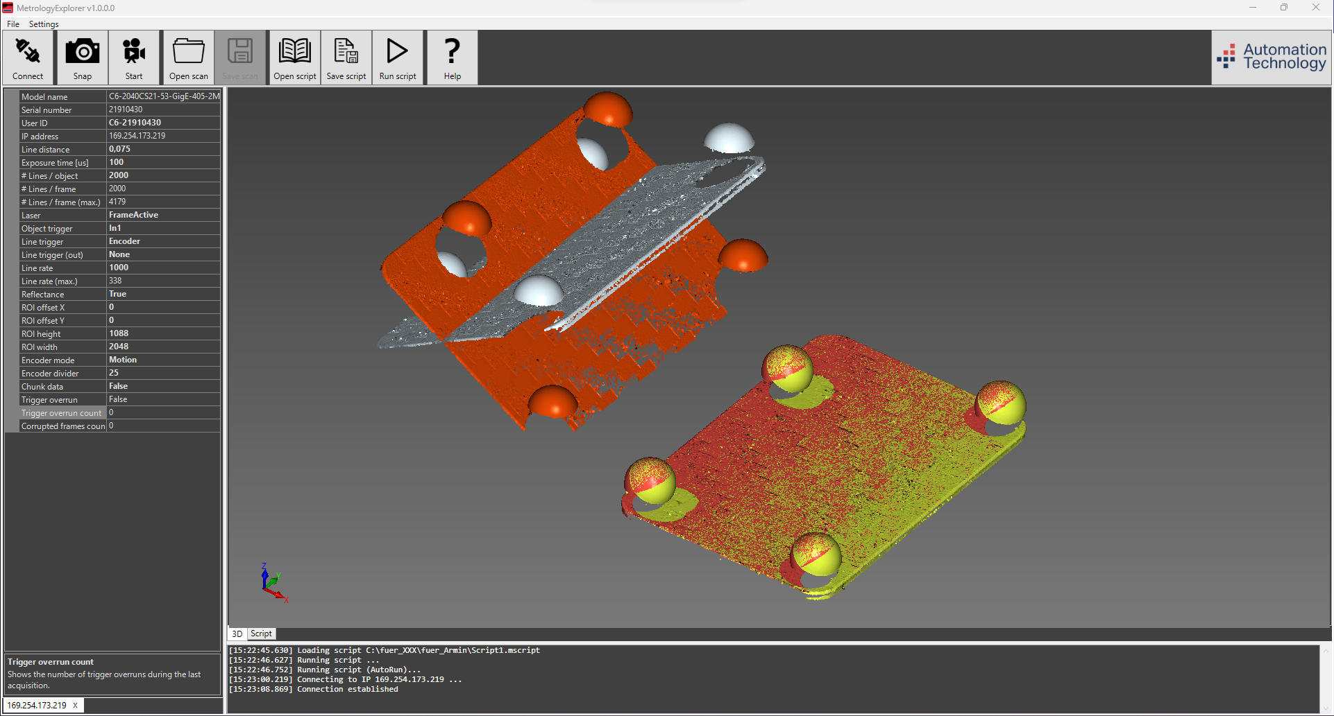This screenshot has height=716, width=1334.
Task: Click the Automation Technology logo
Action: [1272, 57]
